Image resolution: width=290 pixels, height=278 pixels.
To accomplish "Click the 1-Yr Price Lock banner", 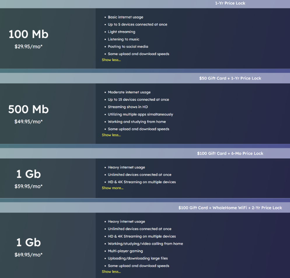I will click(x=230, y=3).
